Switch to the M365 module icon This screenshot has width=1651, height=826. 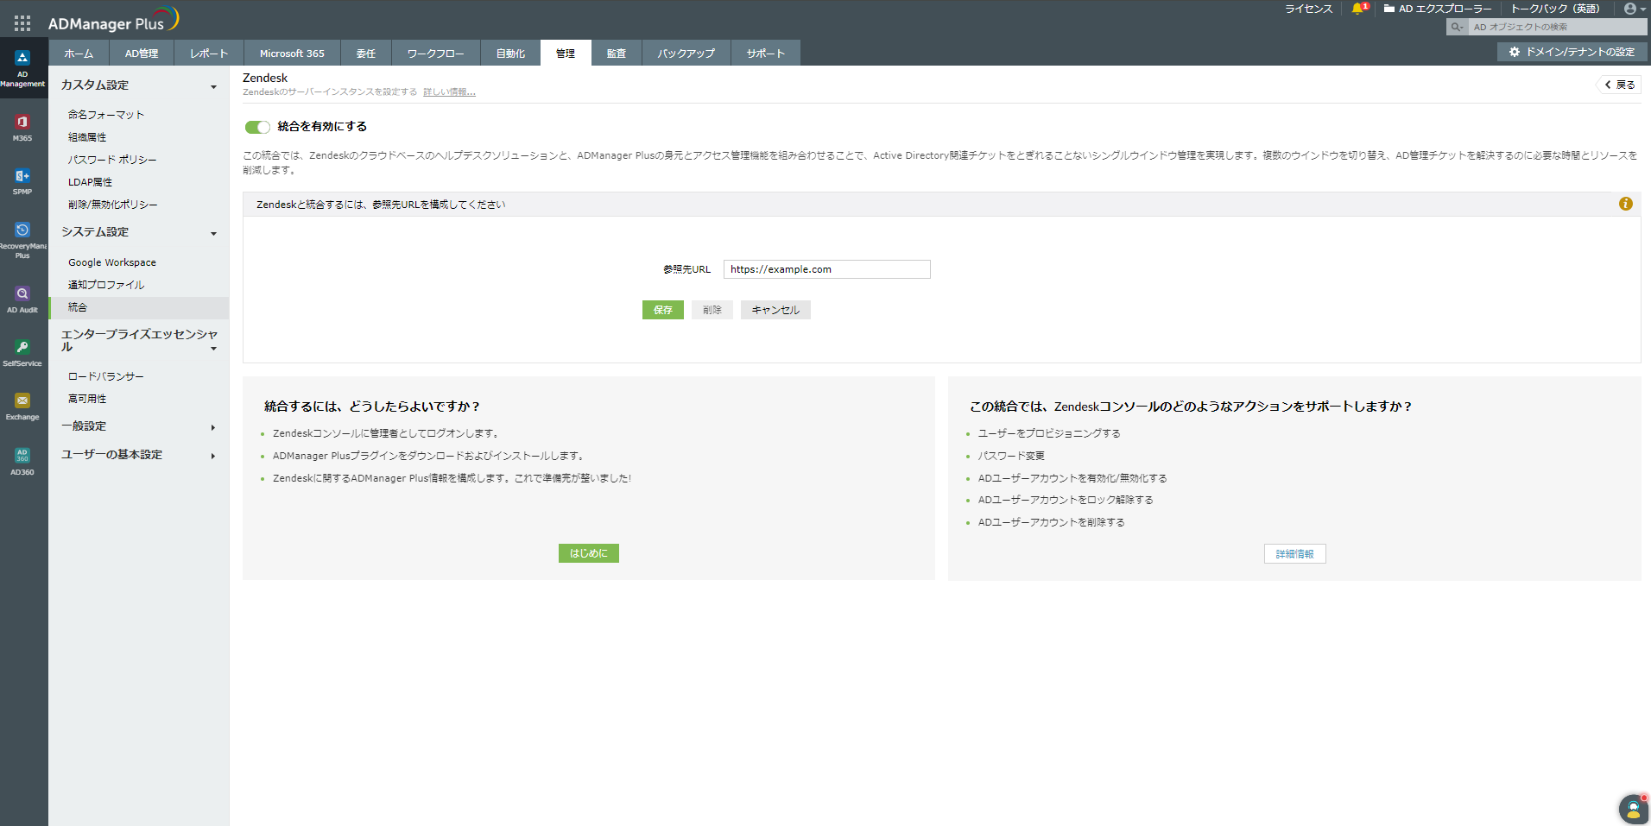[x=22, y=128]
